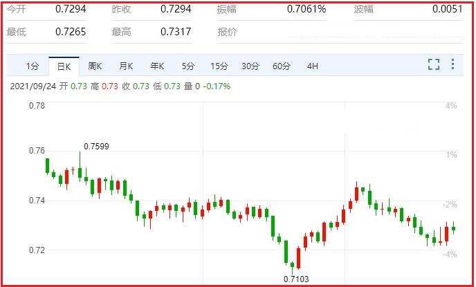Select the 15分 interval tab
The image size is (476, 287).
pyautogui.click(x=219, y=66)
